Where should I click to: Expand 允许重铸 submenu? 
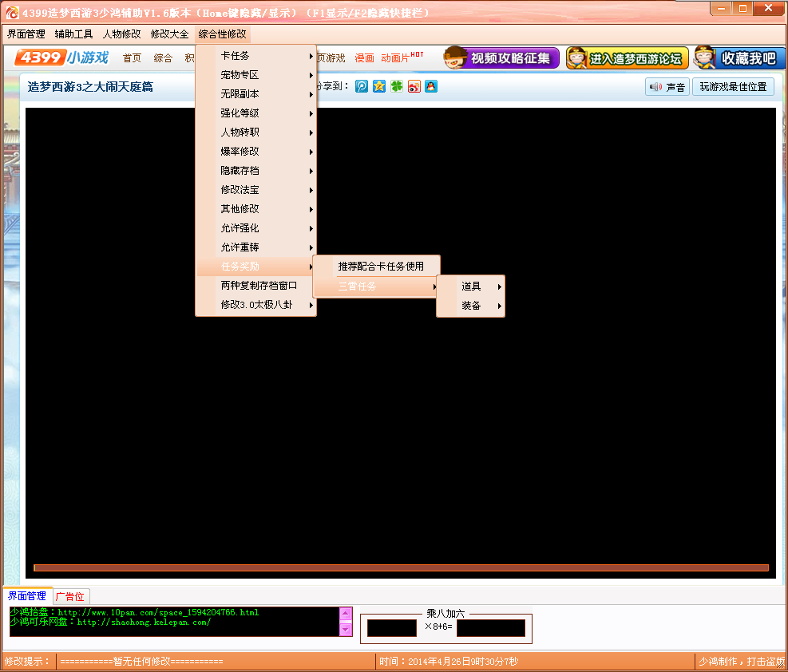point(256,247)
